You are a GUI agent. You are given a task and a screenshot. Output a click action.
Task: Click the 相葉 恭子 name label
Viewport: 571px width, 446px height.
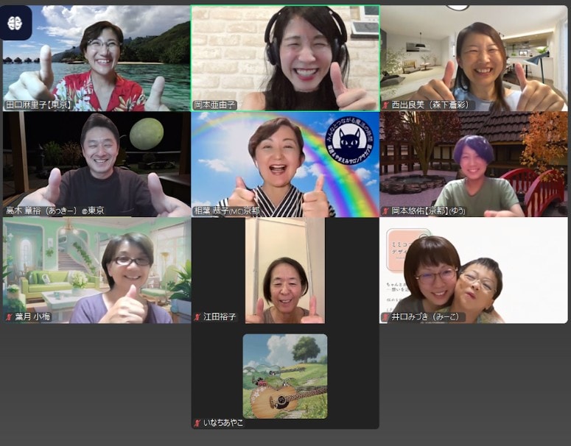(236, 211)
